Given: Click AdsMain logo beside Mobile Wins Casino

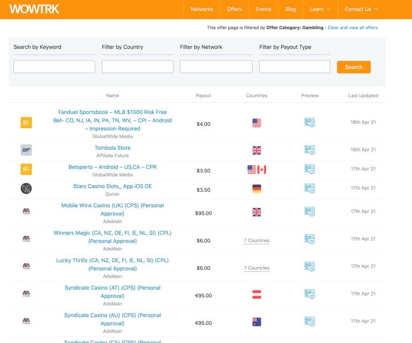Looking at the screenshot, I should pos(26,211).
